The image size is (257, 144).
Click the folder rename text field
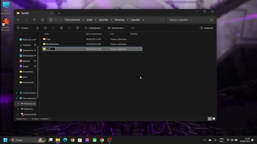[51, 49]
